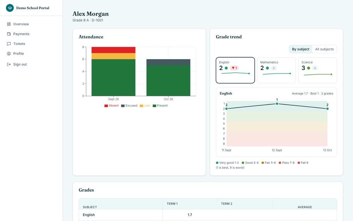The height and width of the screenshot is (221, 353).
Task: Switch grade trend to All subjects
Action: point(324,49)
